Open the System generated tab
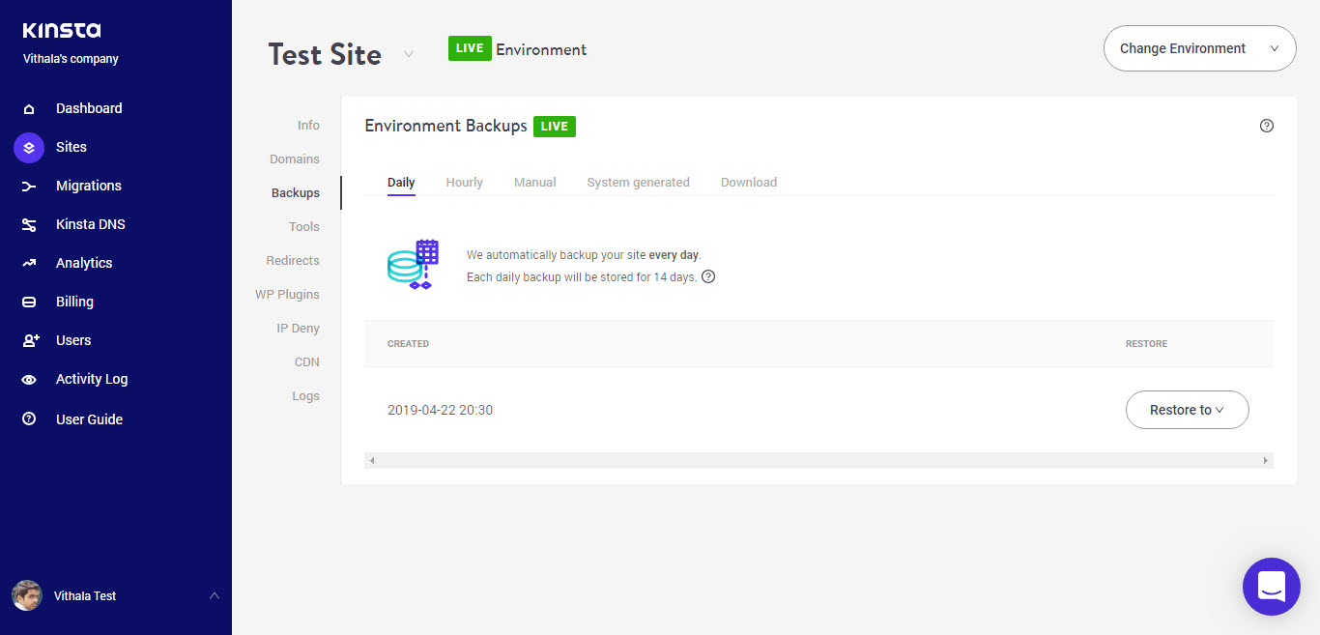 pos(638,182)
